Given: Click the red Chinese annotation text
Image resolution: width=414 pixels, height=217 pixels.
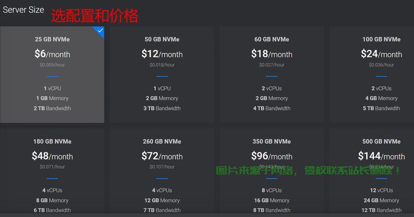Looking at the screenshot, I should pos(95,16).
